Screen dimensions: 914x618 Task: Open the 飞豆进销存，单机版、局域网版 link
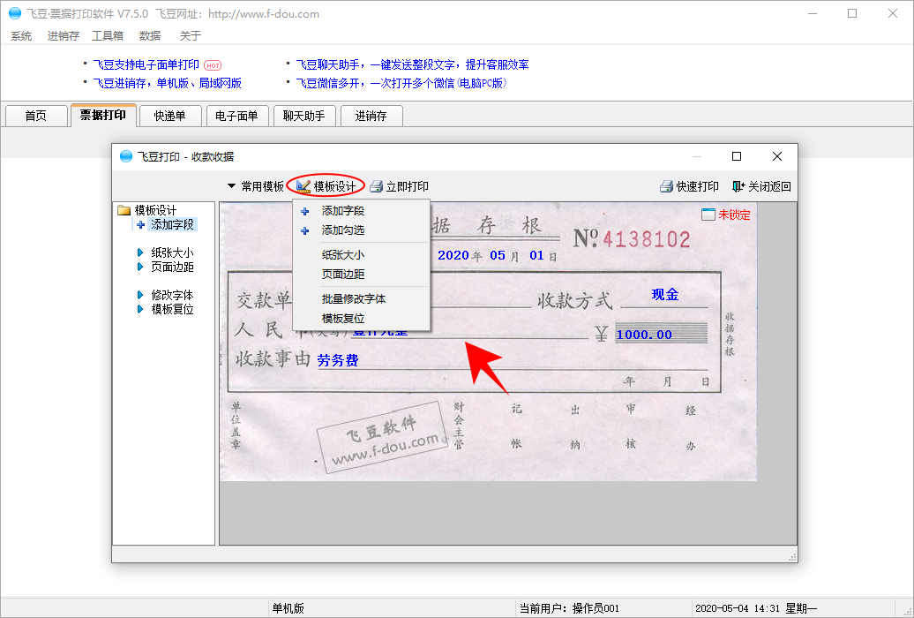coord(168,84)
